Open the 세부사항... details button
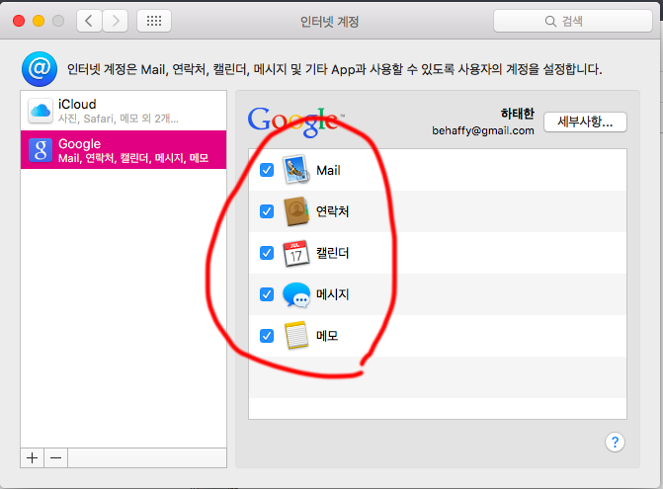This screenshot has height=489, width=663. (x=585, y=122)
